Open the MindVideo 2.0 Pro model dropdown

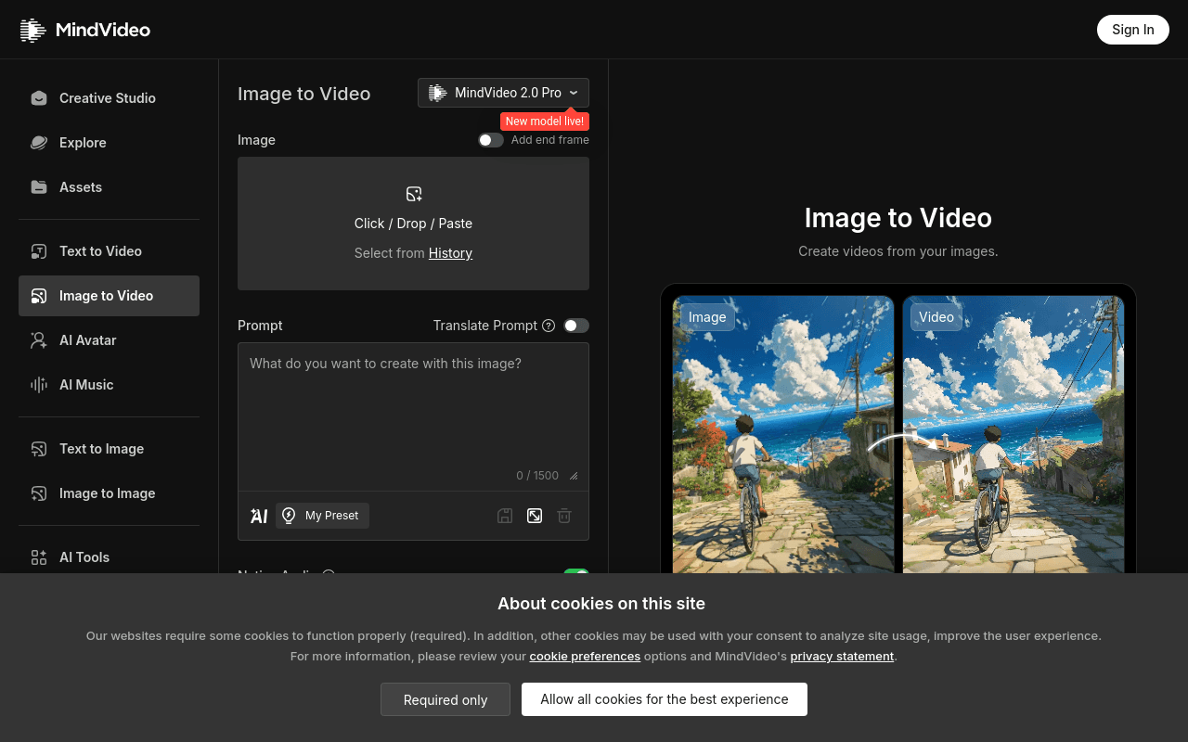click(503, 93)
